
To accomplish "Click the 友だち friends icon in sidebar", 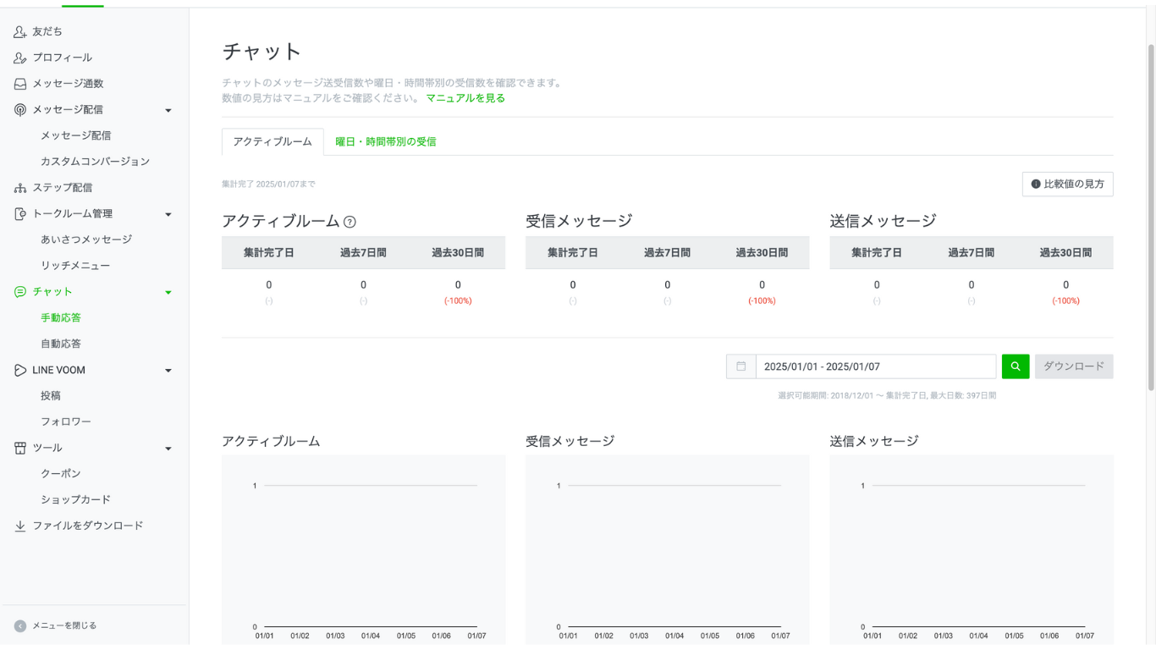I will (20, 31).
